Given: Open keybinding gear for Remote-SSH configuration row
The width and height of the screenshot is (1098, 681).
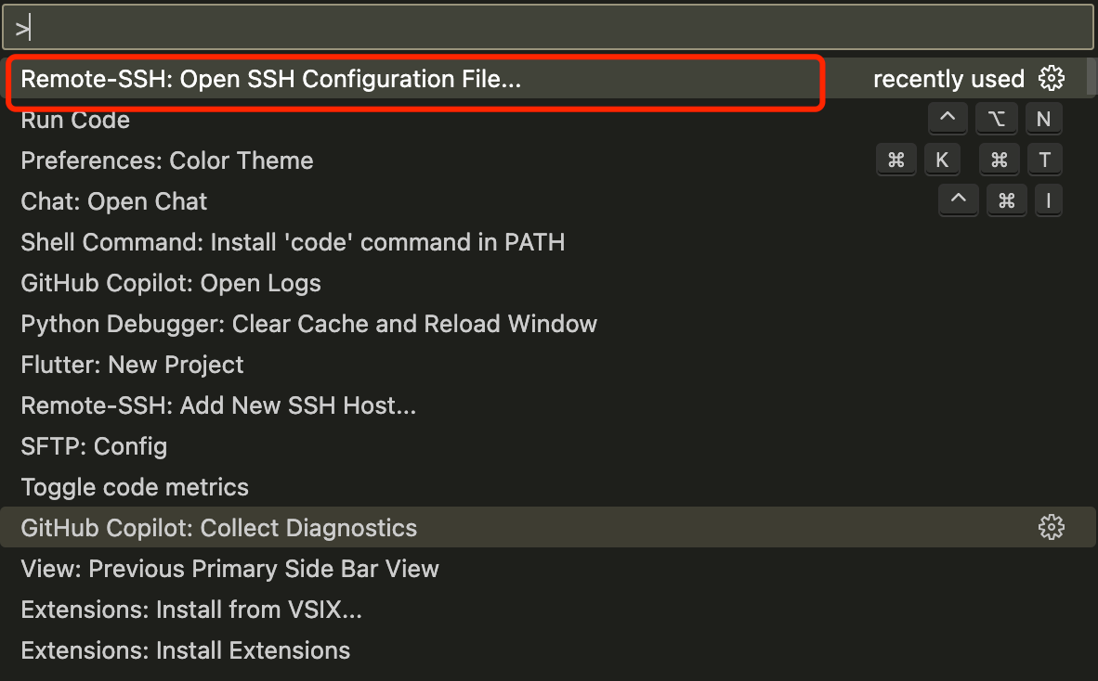Looking at the screenshot, I should click(1051, 78).
